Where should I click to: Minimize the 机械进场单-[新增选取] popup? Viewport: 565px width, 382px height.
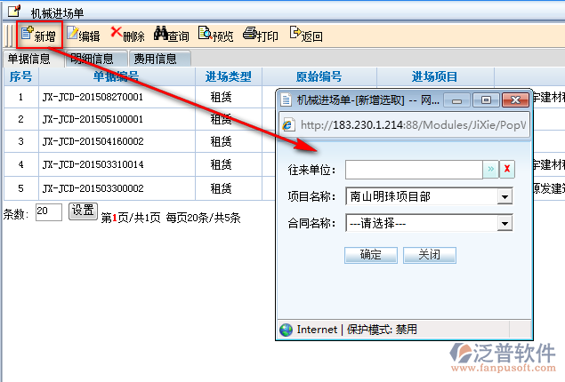[457, 100]
